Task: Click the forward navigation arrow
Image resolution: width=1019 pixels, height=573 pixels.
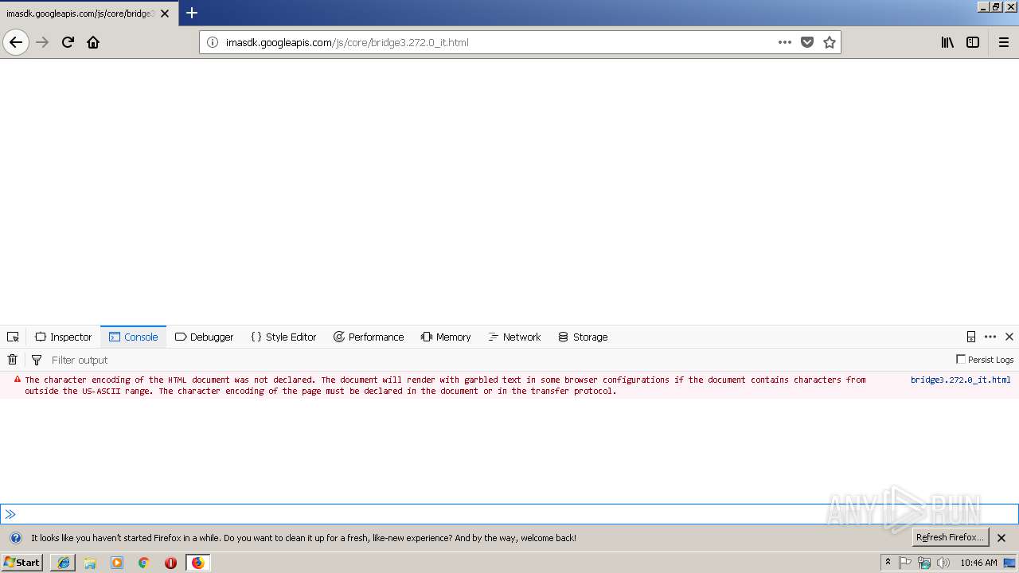Action: [x=42, y=42]
